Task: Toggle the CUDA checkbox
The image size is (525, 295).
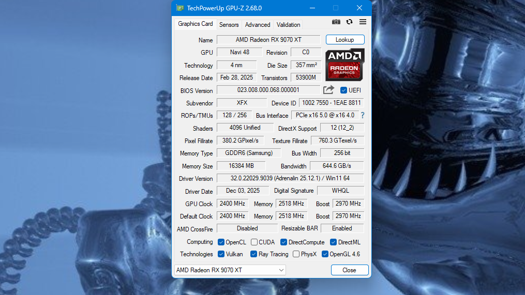Action: [254, 242]
